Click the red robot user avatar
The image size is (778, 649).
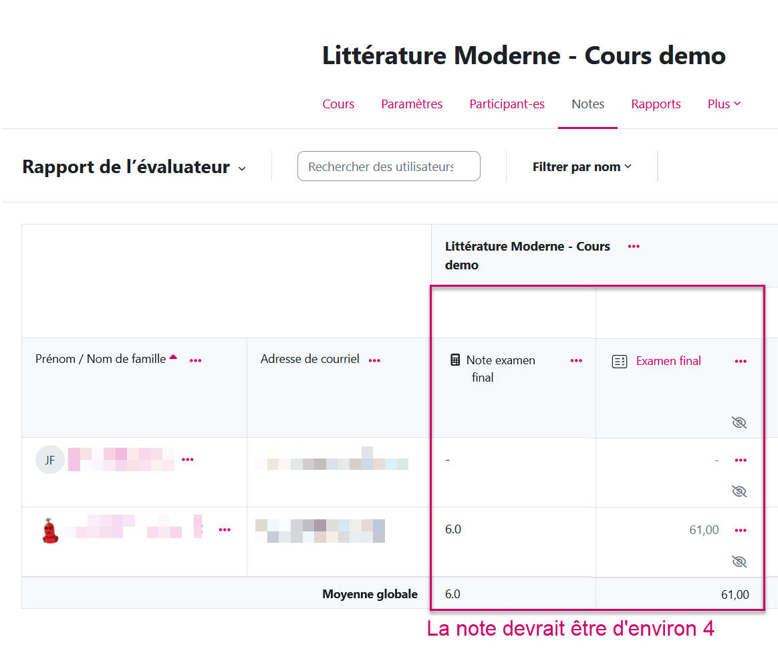point(49,531)
